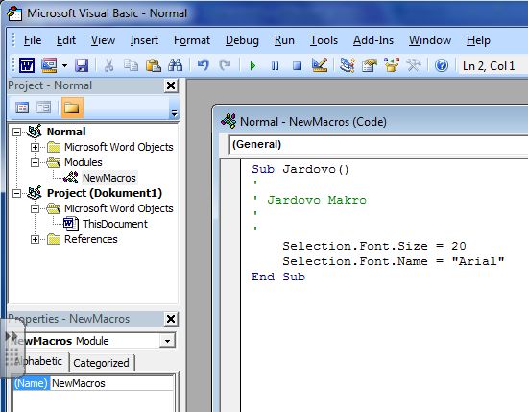Open the Object Browser icon
This screenshot has width=528, height=412.
tap(392, 65)
